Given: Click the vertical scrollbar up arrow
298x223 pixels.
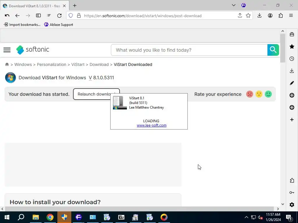Looking at the screenshot, I should 283,31.
